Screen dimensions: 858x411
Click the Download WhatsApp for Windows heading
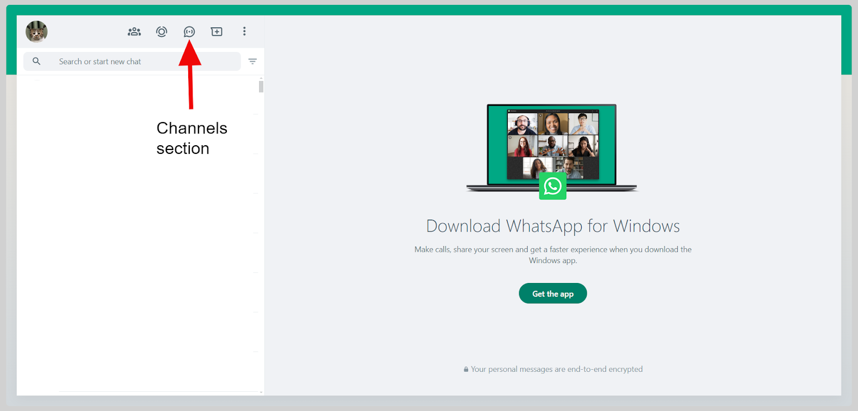pyautogui.click(x=553, y=226)
